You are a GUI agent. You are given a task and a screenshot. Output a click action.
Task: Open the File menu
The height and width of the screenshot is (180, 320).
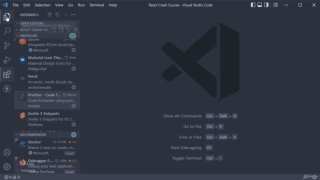click(15, 5)
